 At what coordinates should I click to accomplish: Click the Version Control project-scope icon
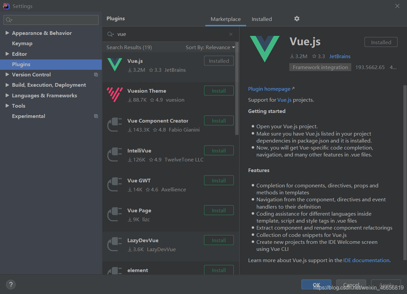(x=96, y=75)
